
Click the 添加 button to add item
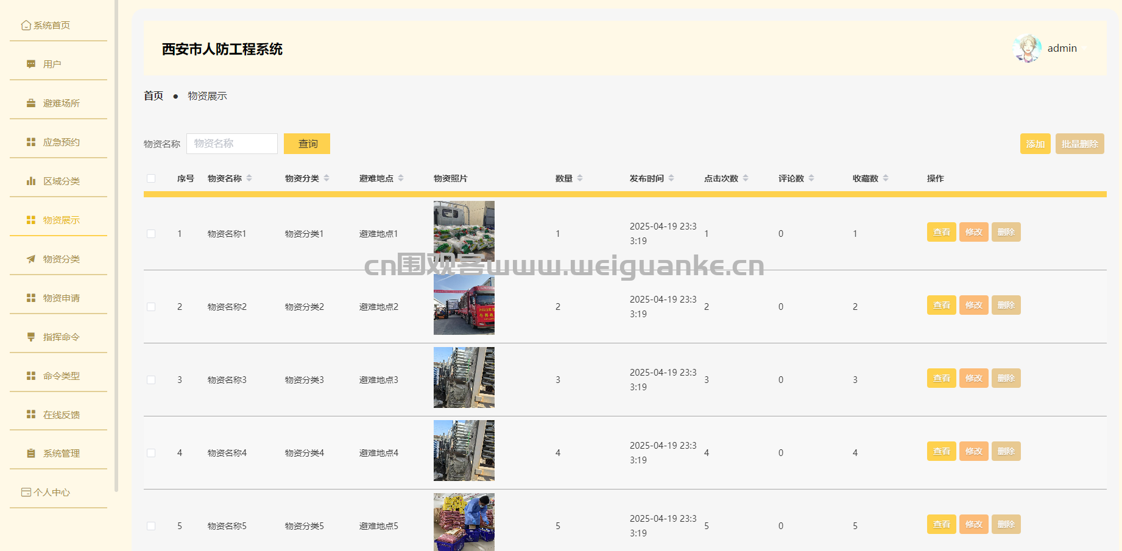pos(1035,144)
